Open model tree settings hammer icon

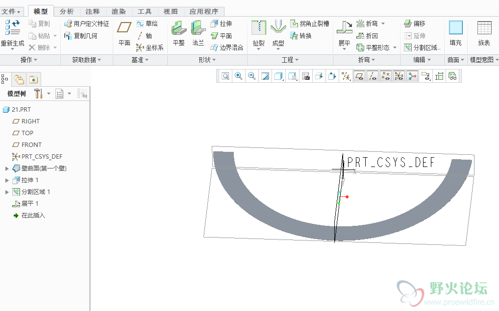tap(38, 94)
